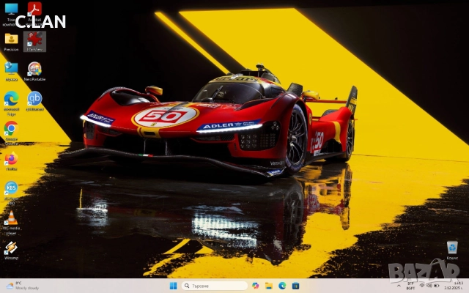The width and height of the screenshot is (469, 293).
Task: Open Microsoft Edge from the taskbar
Action: click(282, 286)
